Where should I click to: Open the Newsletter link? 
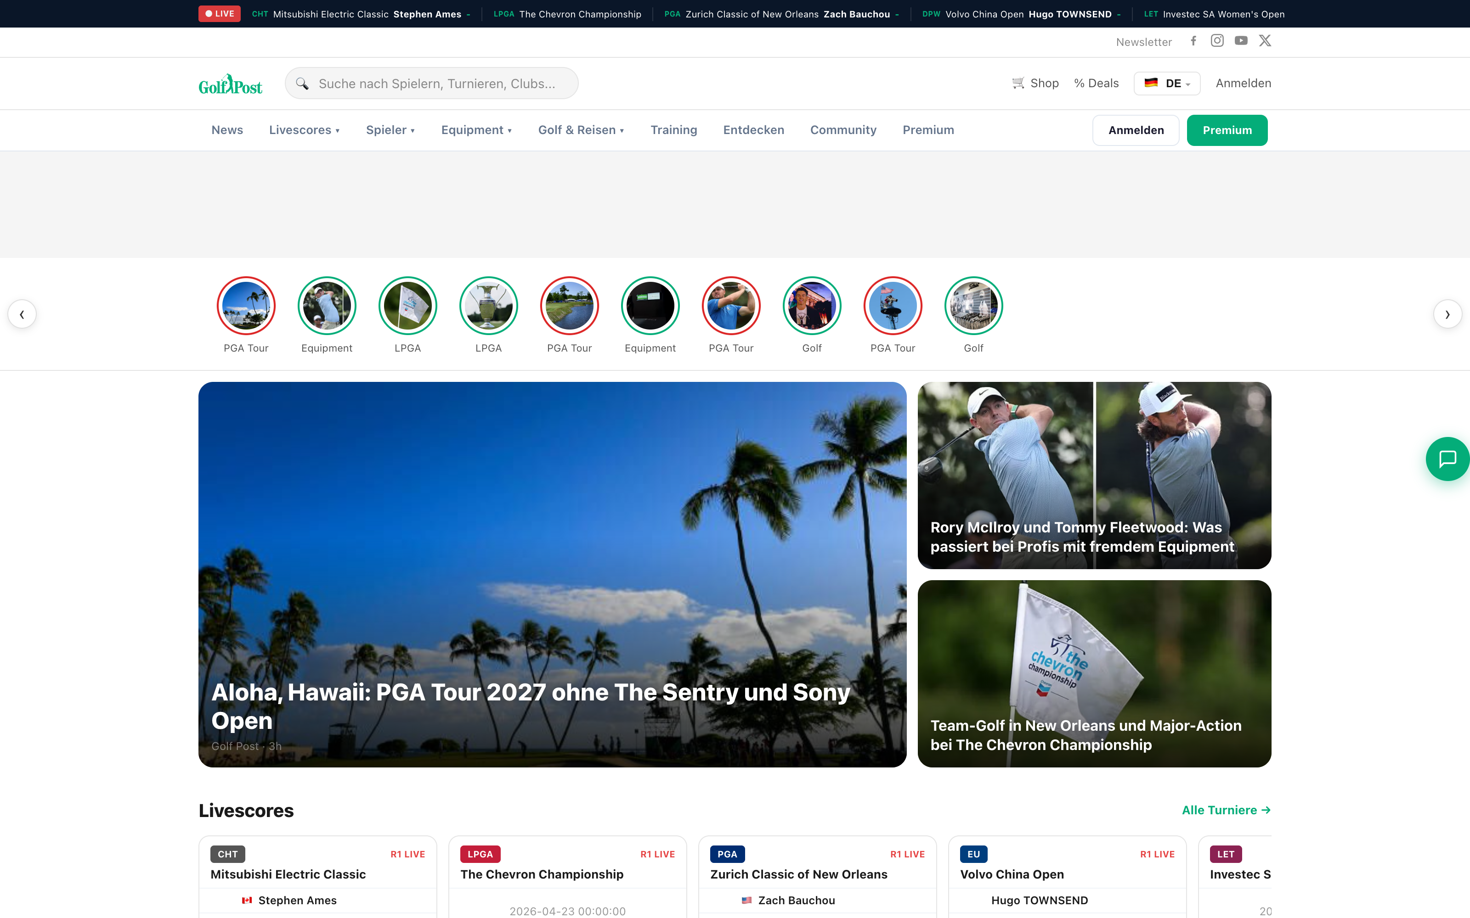point(1144,42)
